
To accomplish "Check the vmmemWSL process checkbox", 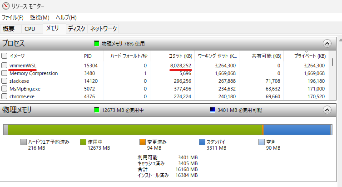I will pos(5,66).
